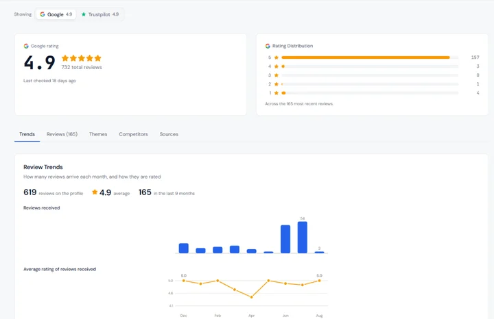494x319 pixels.
Task: Switch to the Trustpilot 4.9 source toggle
Action: 100,14
